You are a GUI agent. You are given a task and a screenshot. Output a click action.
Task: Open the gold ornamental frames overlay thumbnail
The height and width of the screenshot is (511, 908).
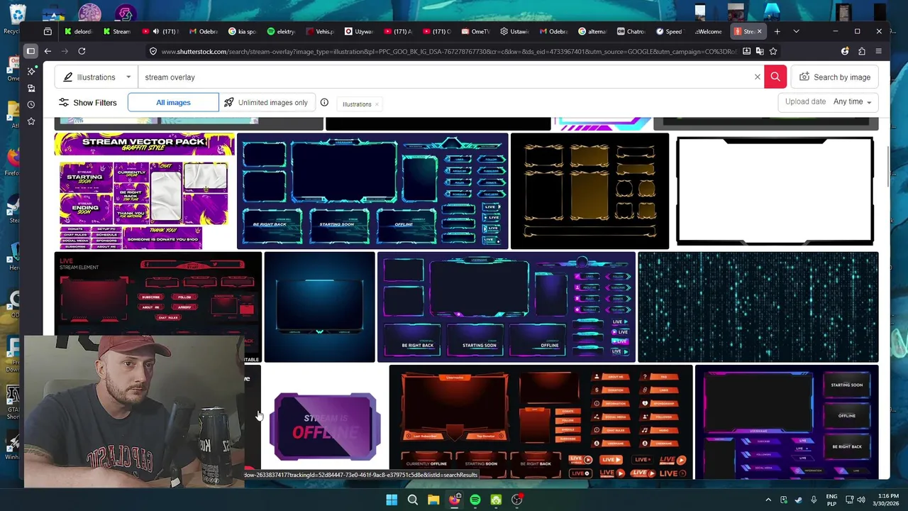589,191
